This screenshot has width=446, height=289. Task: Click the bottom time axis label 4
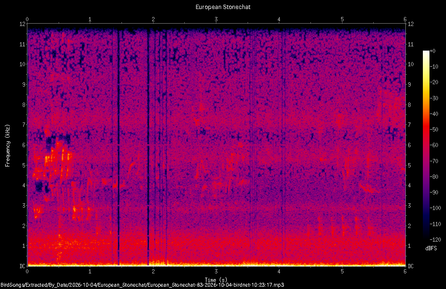click(279, 271)
